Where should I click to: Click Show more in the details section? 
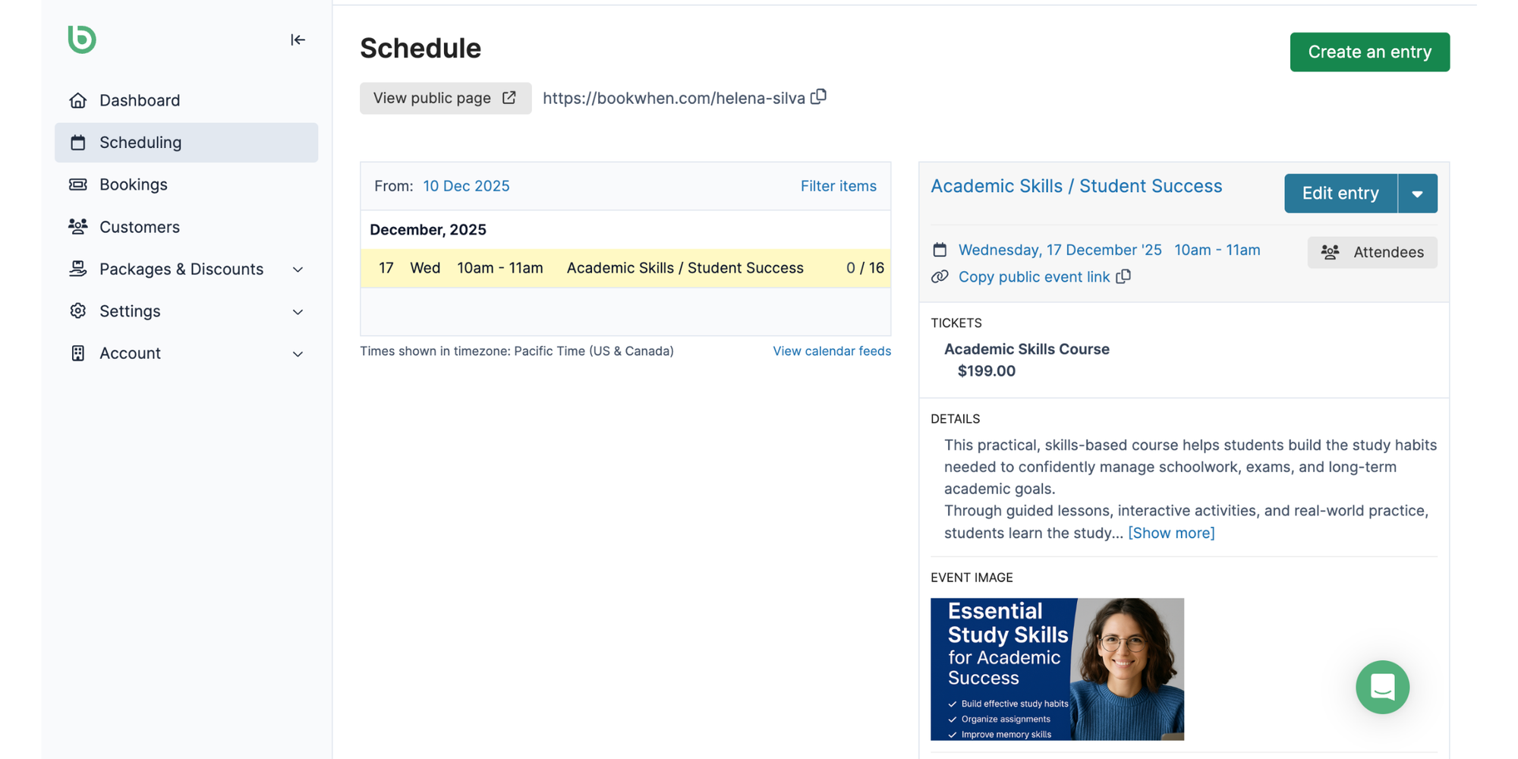1171,533
